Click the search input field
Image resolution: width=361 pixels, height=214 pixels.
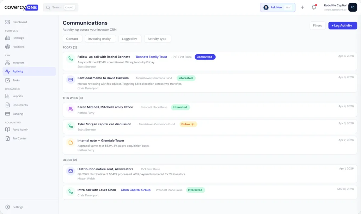coord(60,7)
